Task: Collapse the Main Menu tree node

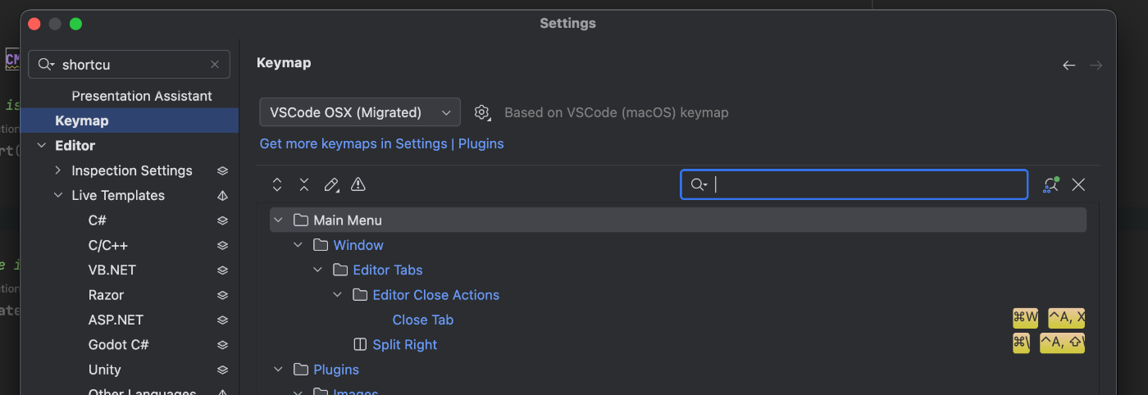Action: (x=279, y=220)
